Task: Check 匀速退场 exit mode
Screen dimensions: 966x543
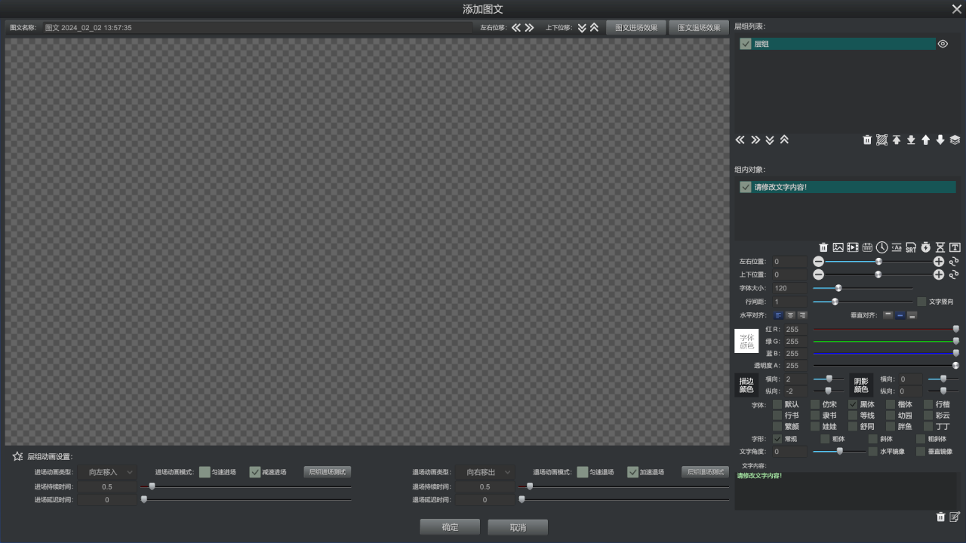Action: (582, 472)
